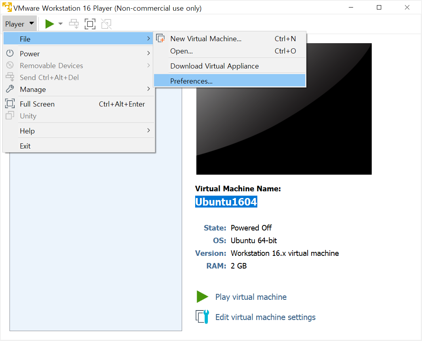422x341 pixels.
Task: Click the Unity mode toolbar icon
Action: pyautogui.click(x=106, y=24)
